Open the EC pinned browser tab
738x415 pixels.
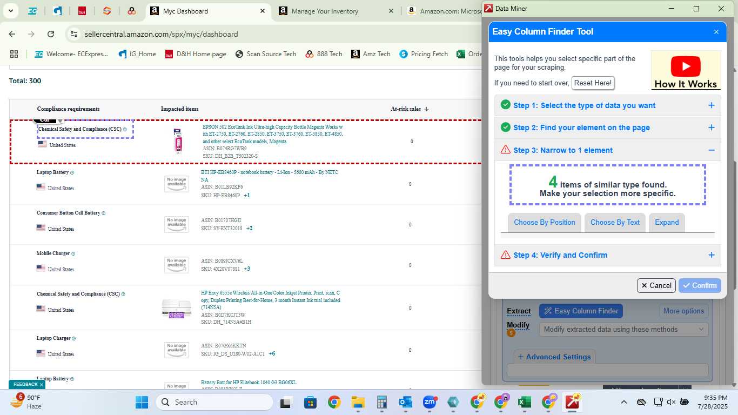[32, 11]
